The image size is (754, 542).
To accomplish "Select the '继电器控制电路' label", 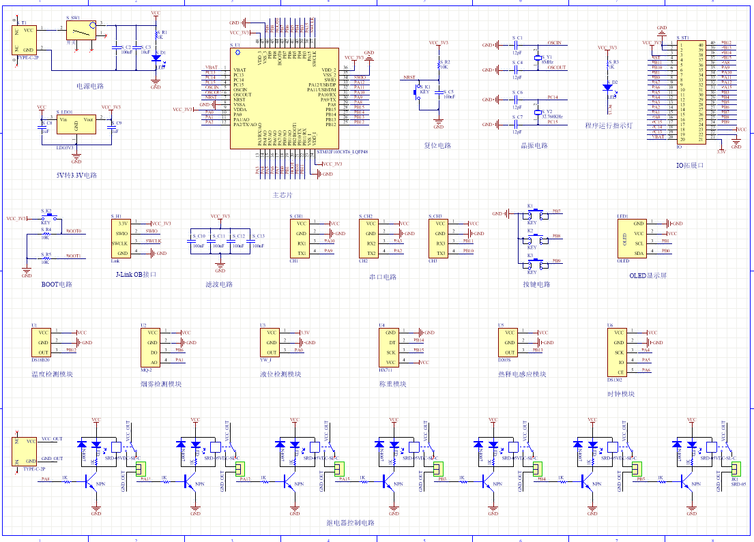I will (x=351, y=523).
